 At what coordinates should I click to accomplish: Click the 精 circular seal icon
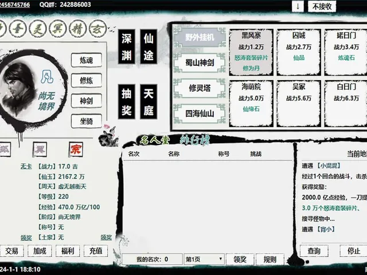pos(78,29)
